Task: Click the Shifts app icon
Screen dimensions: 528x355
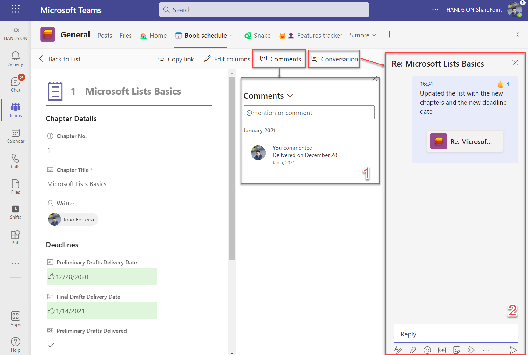Action: point(16,212)
